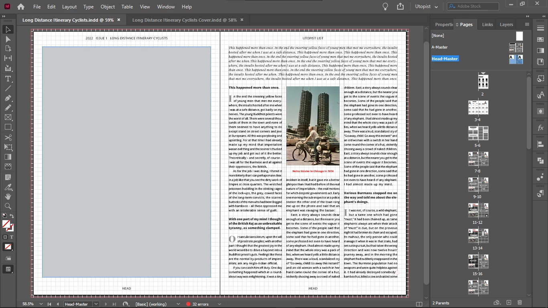Open the Effects fx panel icon
This screenshot has height=308, width=548.
tap(540, 128)
